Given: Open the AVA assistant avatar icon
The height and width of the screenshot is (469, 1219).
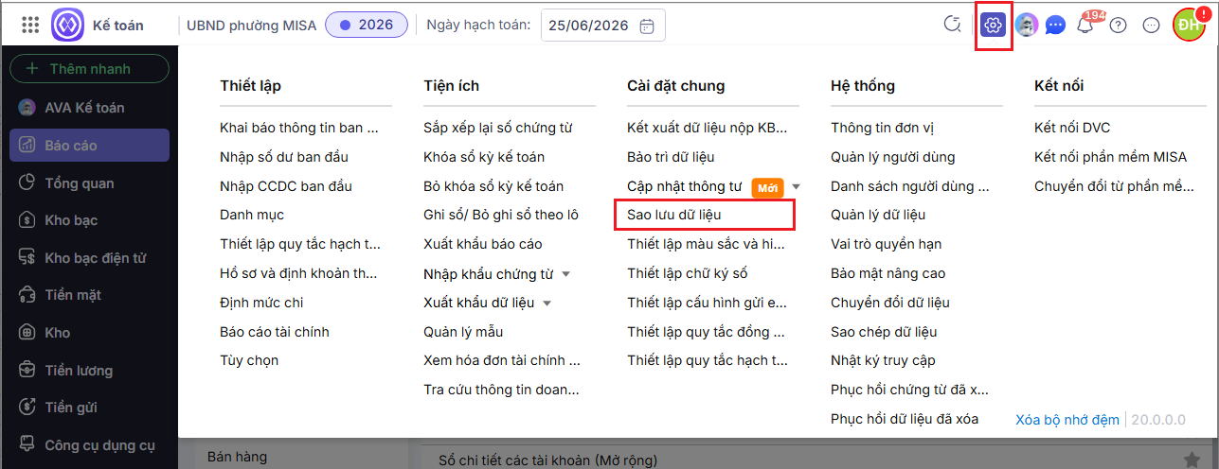Looking at the screenshot, I should click(1026, 26).
